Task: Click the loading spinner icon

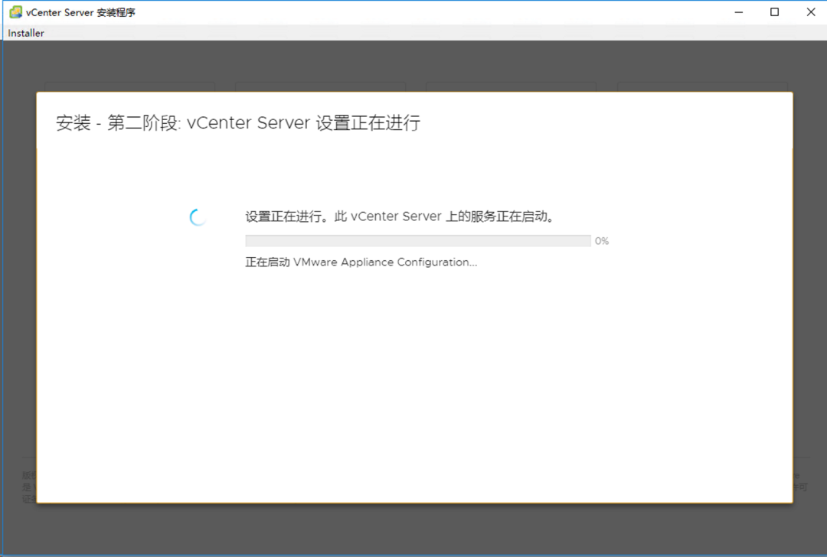Action: click(198, 217)
